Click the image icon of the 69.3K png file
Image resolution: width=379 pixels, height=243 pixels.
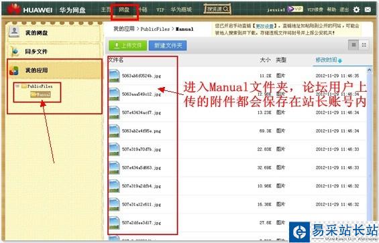[x=114, y=131]
